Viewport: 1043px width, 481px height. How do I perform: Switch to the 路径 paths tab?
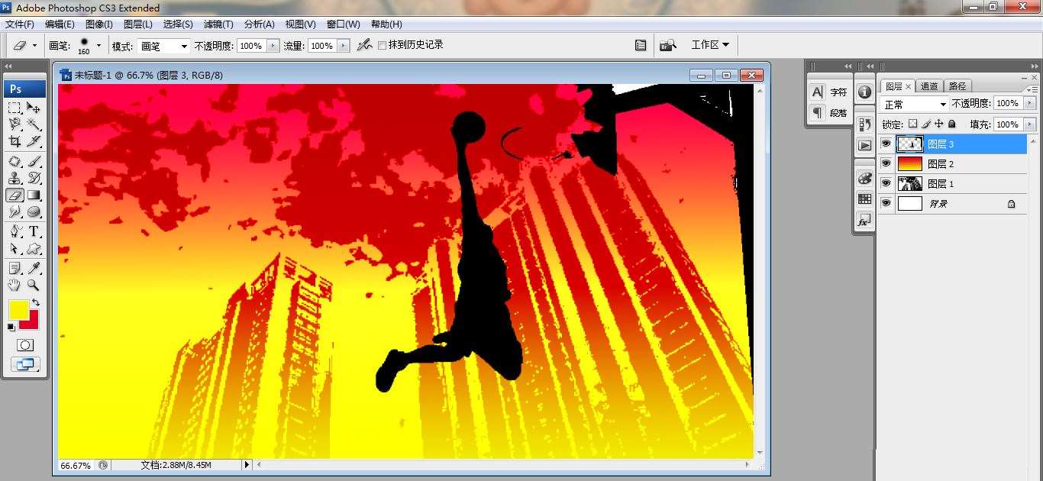tap(957, 86)
